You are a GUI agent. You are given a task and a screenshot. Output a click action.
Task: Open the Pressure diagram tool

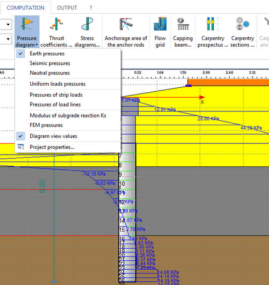27,32
